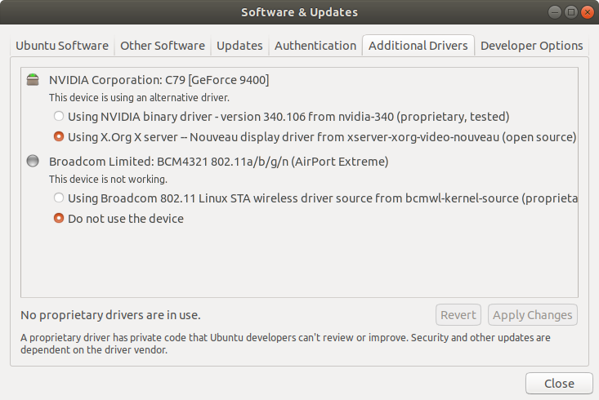Open the Authentication tab

tap(315, 46)
